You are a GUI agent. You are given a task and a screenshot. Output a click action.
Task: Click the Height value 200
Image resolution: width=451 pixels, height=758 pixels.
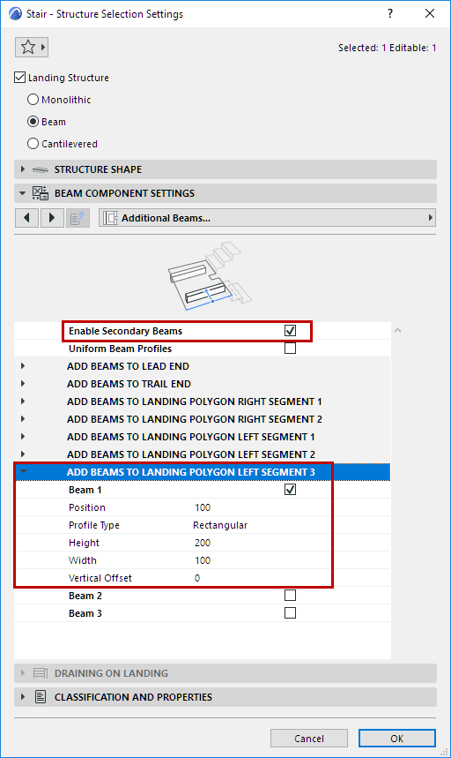203,543
